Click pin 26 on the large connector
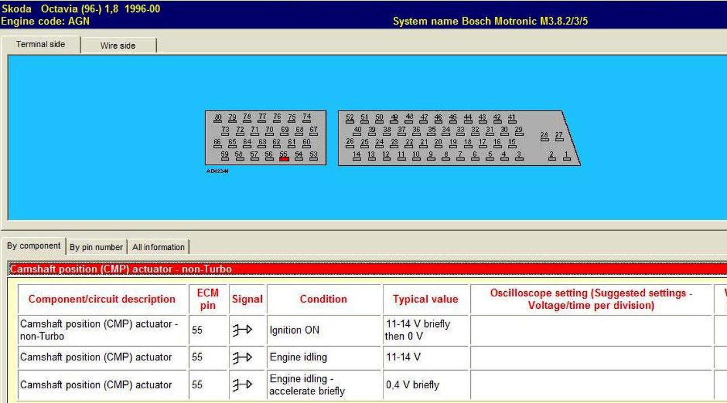The height and width of the screenshot is (403, 727). click(350, 144)
